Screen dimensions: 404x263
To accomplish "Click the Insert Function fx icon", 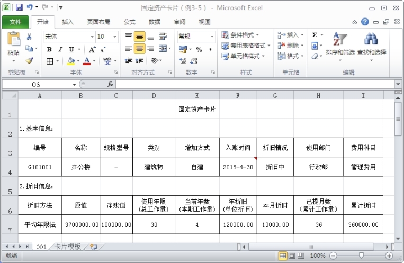I will (110, 84).
